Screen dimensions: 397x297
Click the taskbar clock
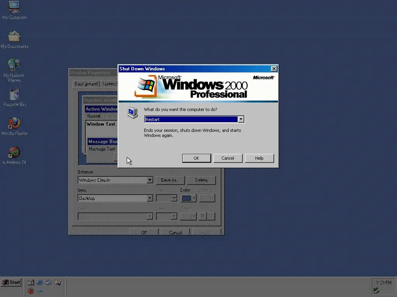pos(383,283)
